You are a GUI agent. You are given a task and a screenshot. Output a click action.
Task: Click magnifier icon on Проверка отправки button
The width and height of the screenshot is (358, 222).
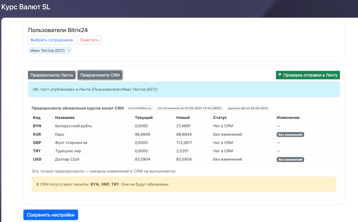coord(280,75)
